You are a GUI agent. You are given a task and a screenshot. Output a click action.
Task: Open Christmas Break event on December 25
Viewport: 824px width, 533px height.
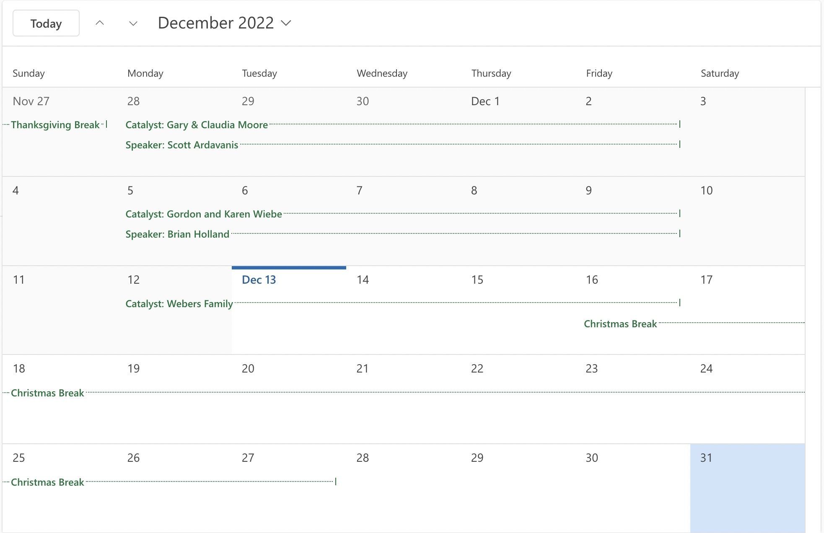coord(170,482)
